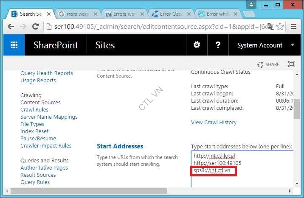Click inside the start addresses text box
Image resolution: width=304 pixels, height=198 pixels.
tap(242, 180)
